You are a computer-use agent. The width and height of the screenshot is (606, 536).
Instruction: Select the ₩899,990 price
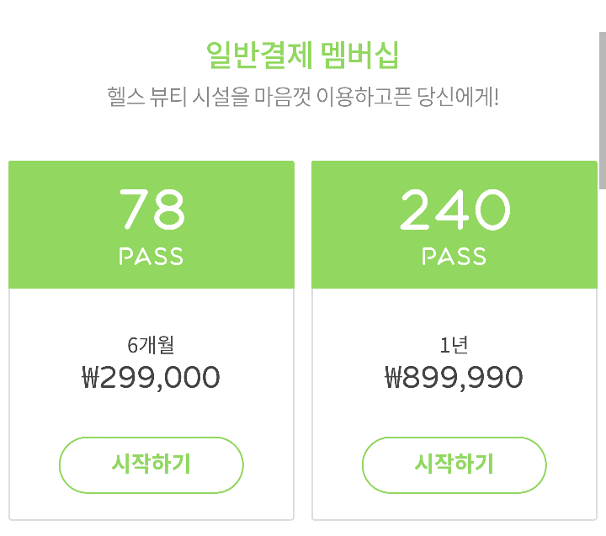[x=454, y=377]
